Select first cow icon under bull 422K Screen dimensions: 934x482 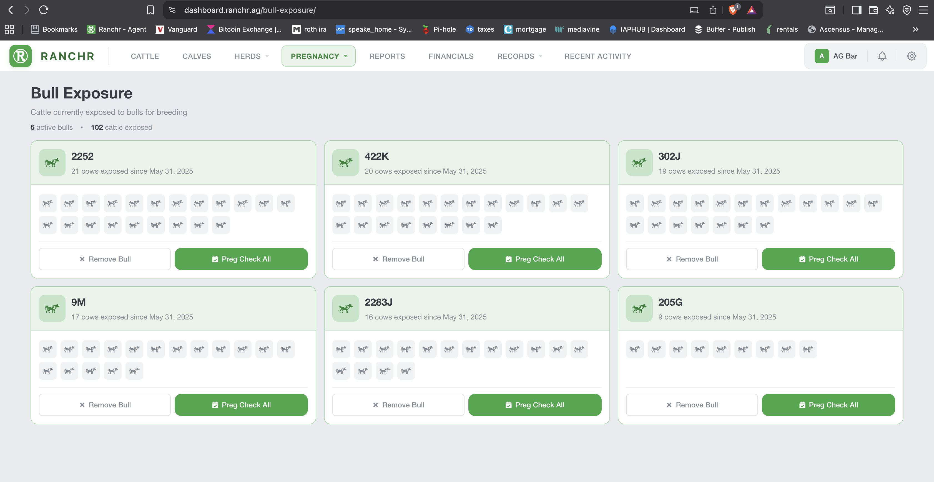[341, 204]
